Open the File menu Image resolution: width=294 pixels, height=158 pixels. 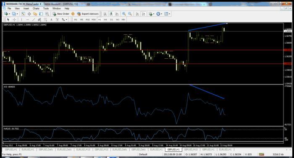tap(9, 8)
